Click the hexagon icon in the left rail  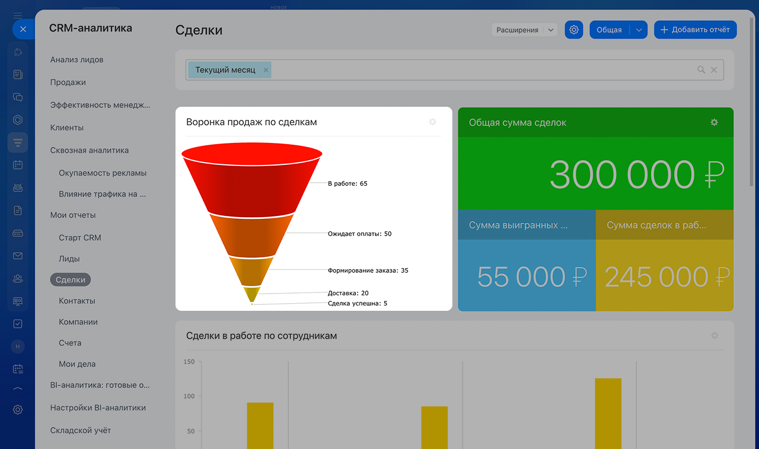(18, 120)
